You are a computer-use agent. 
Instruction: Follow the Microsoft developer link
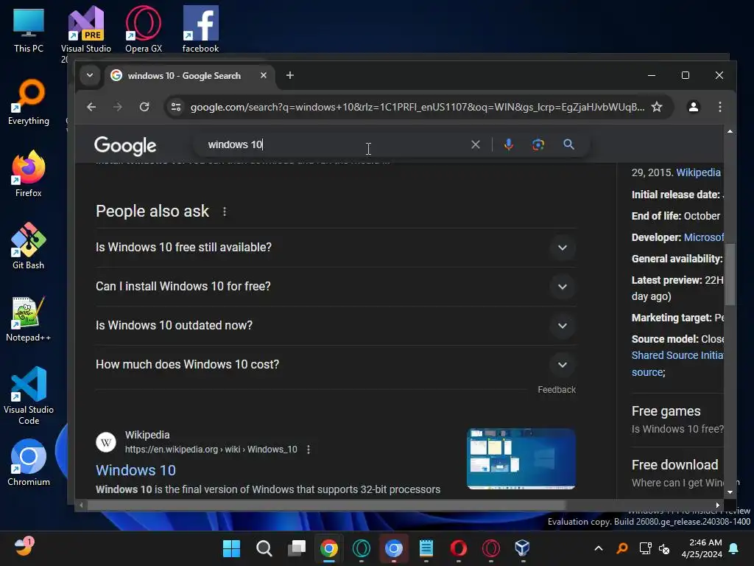point(703,237)
